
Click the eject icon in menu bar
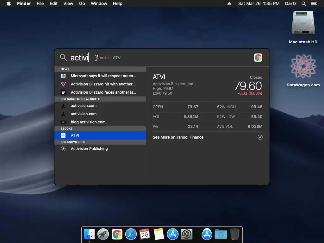pyautogui.click(x=229, y=3)
